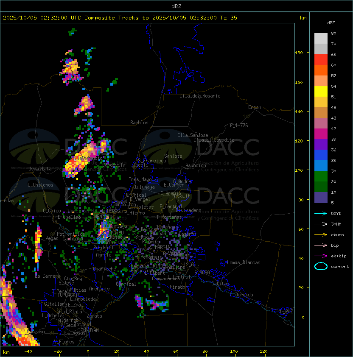Click the 60 tick on the bottom axis
353x357 pixels.
click(x=176, y=351)
